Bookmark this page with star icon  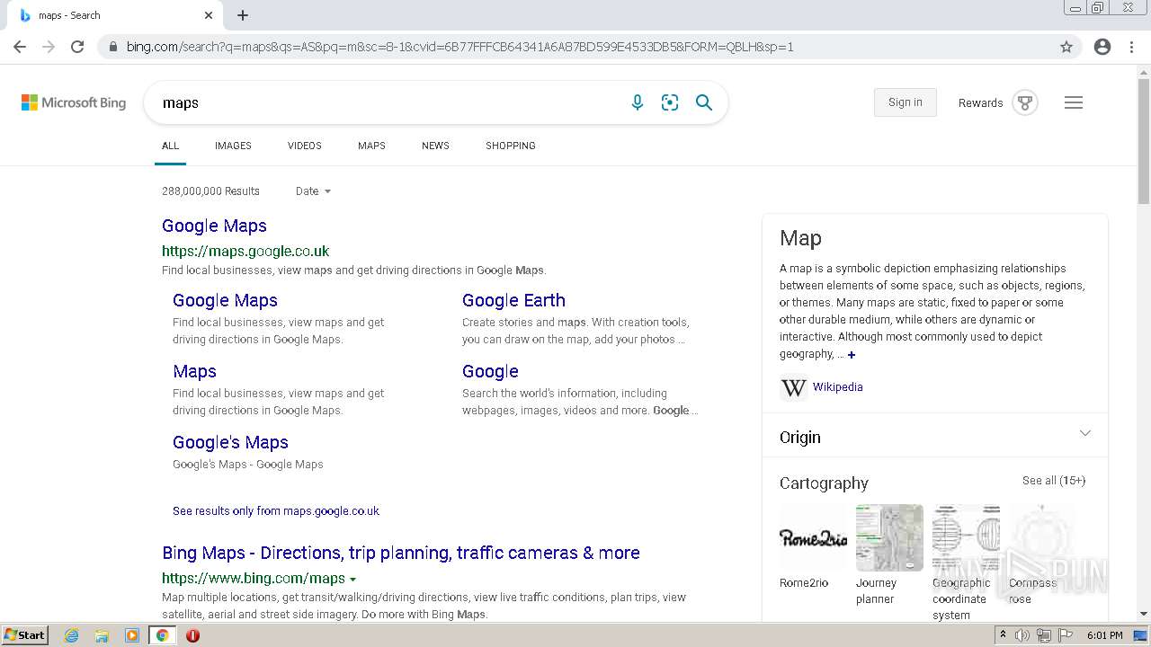1066,47
